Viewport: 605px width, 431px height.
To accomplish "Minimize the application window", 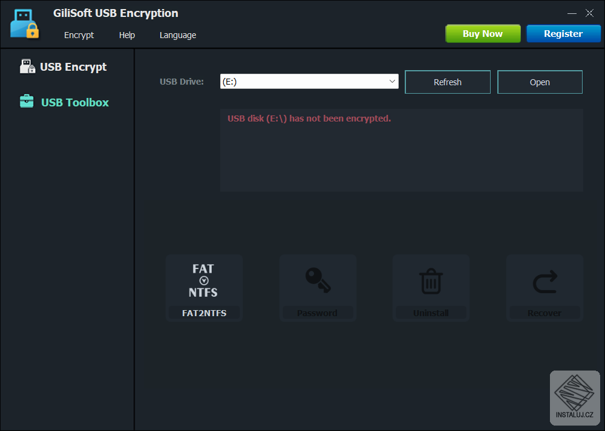I will coord(572,13).
